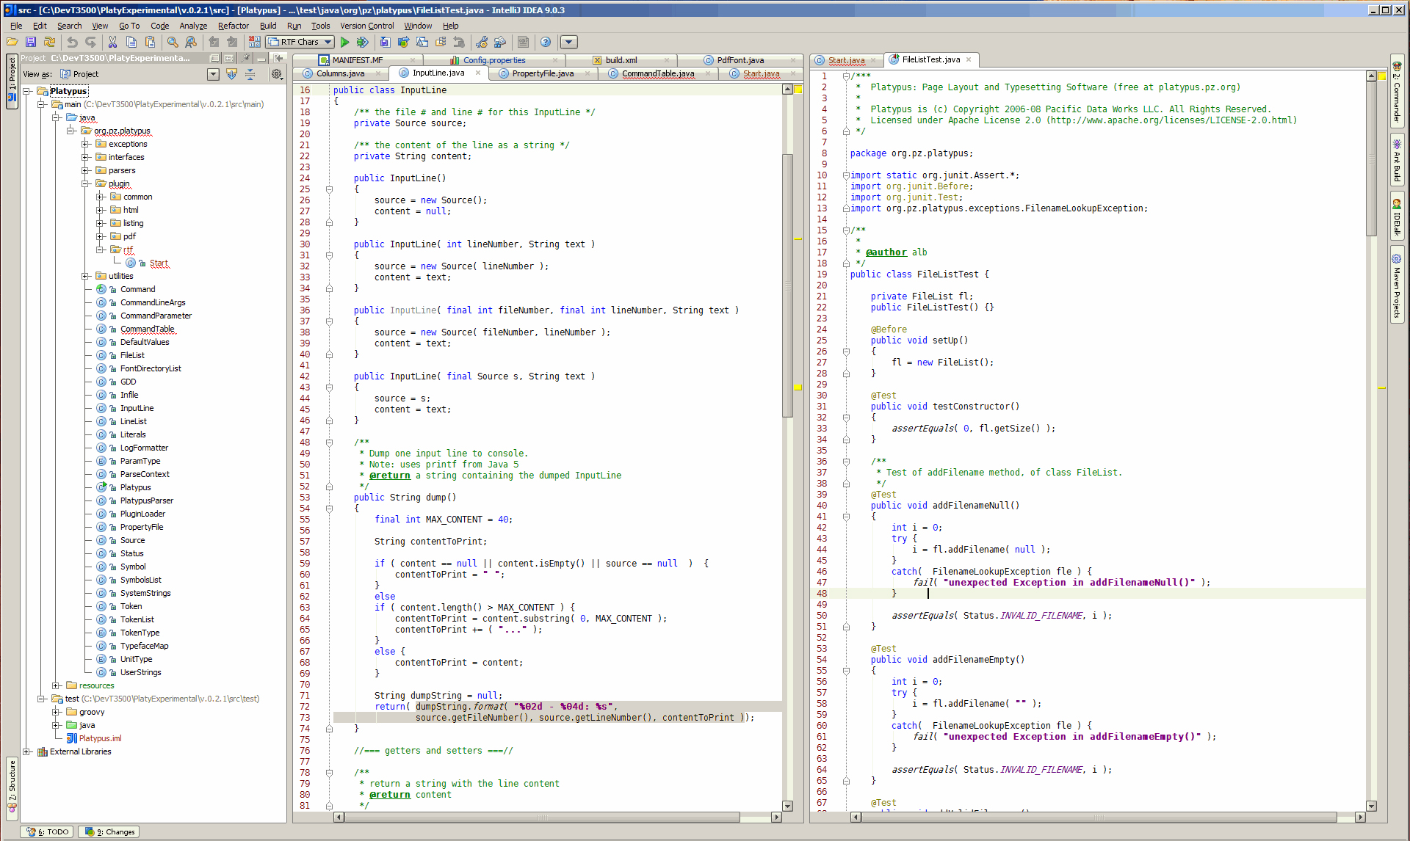
Task: Toggle Autoscroll from Source in Project panel
Action: click(232, 74)
